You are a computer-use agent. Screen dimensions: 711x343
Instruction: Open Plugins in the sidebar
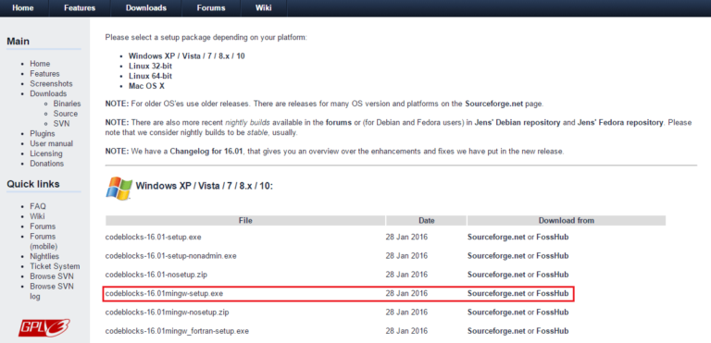(x=43, y=134)
